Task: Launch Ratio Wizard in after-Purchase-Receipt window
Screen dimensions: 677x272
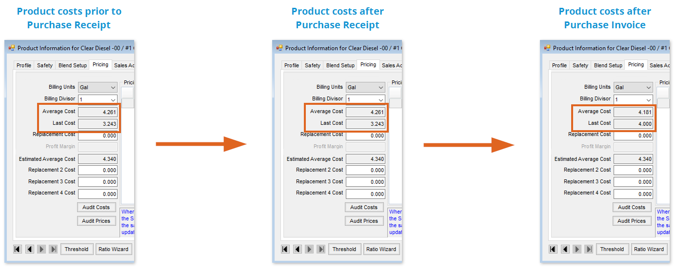Action: tap(381, 249)
